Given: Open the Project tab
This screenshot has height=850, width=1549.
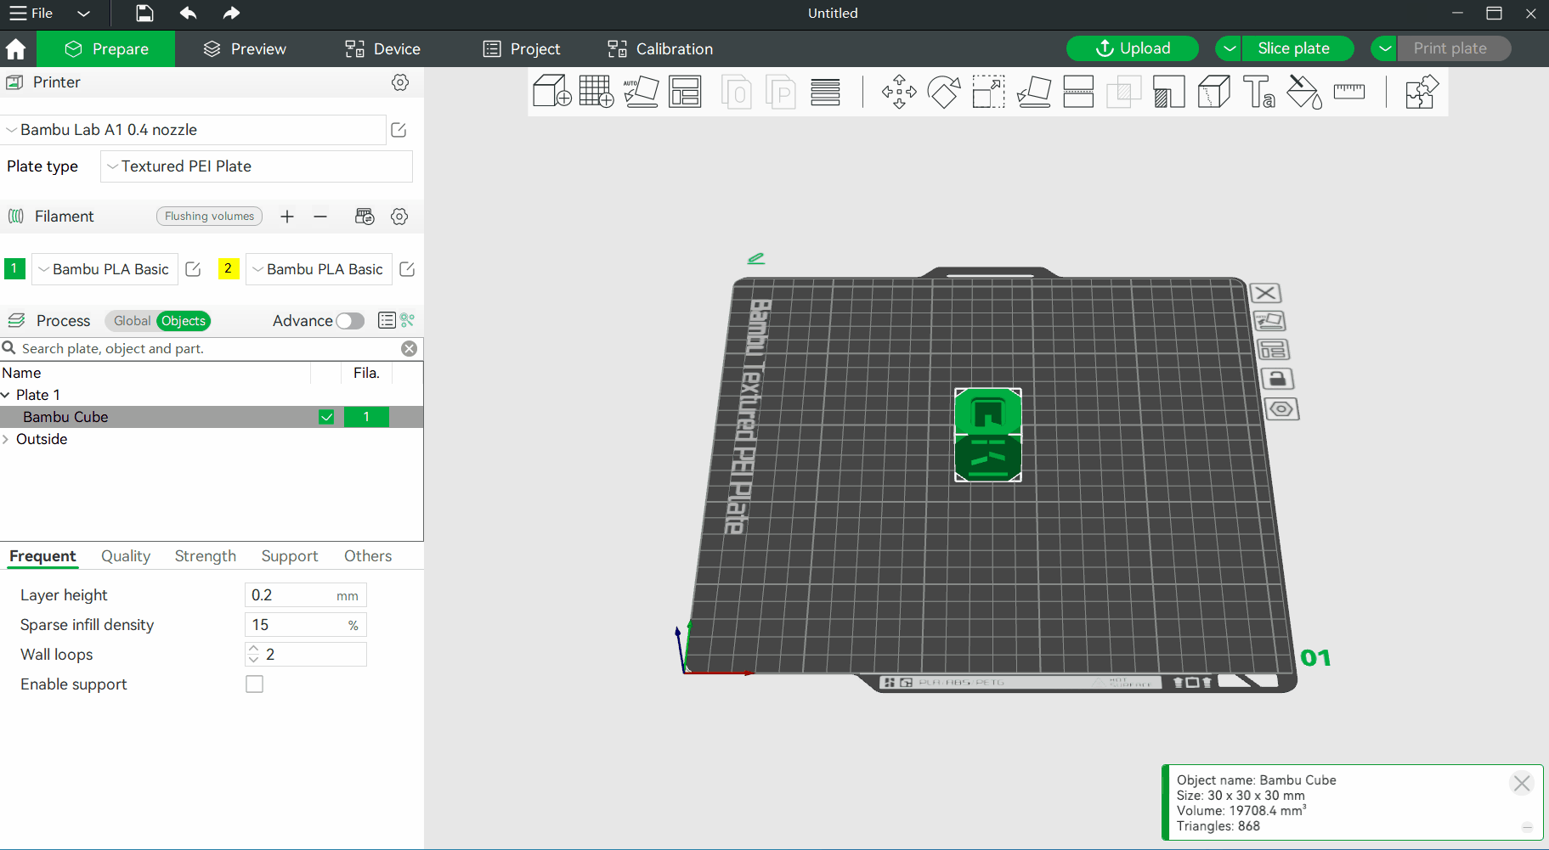Looking at the screenshot, I should click(522, 49).
